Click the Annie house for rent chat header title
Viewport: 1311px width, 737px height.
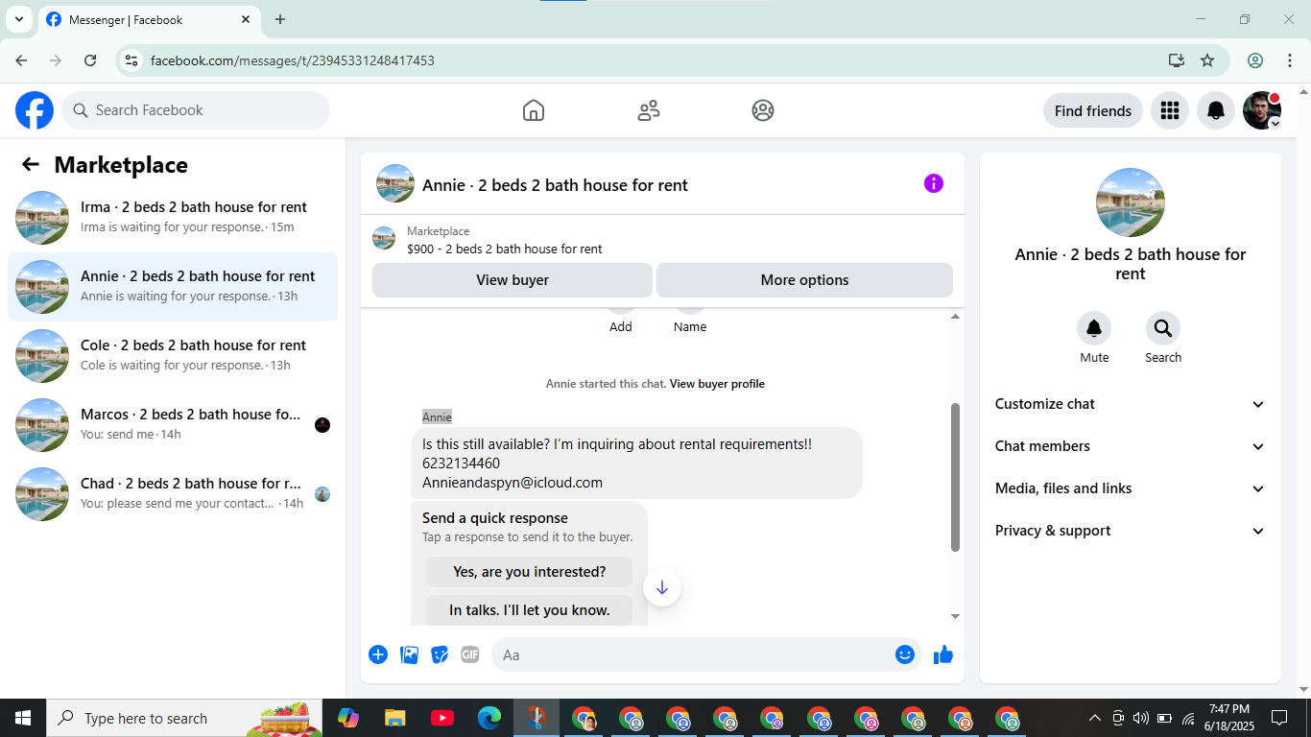pyautogui.click(x=555, y=185)
